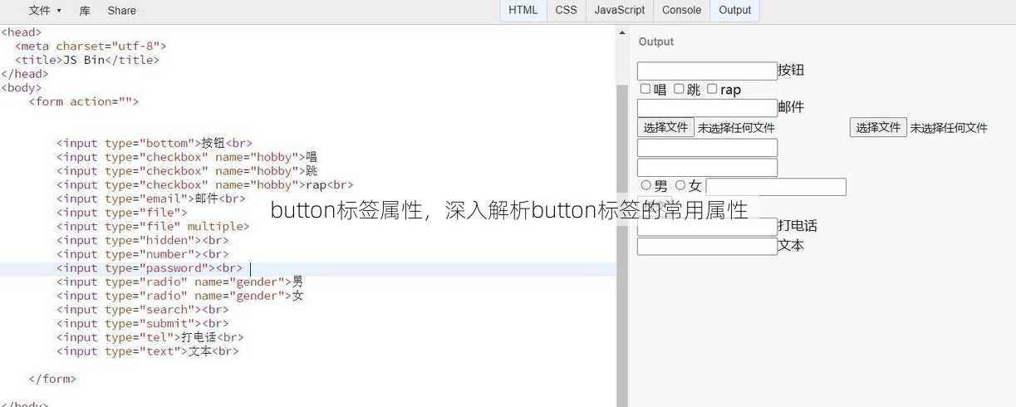Check the rap checkbox
The height and width of the screenshot is (407, 1016).
pyautogui.click(x=712, y=89)
